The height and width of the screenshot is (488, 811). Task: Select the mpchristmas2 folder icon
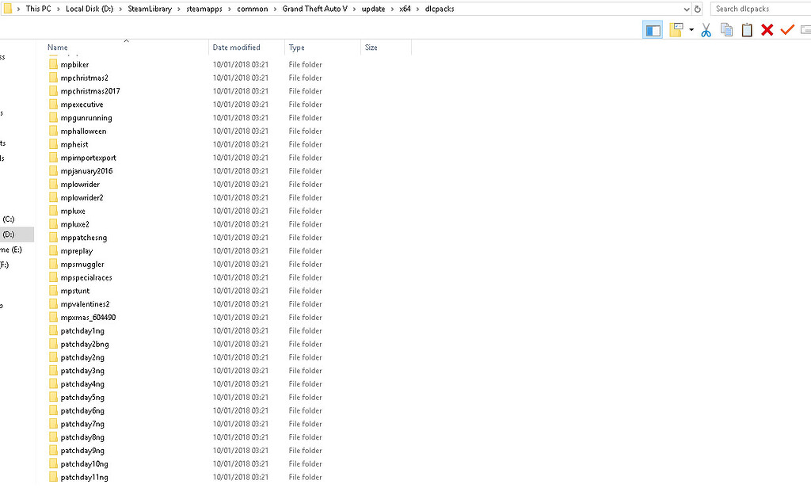click(53, 78)
